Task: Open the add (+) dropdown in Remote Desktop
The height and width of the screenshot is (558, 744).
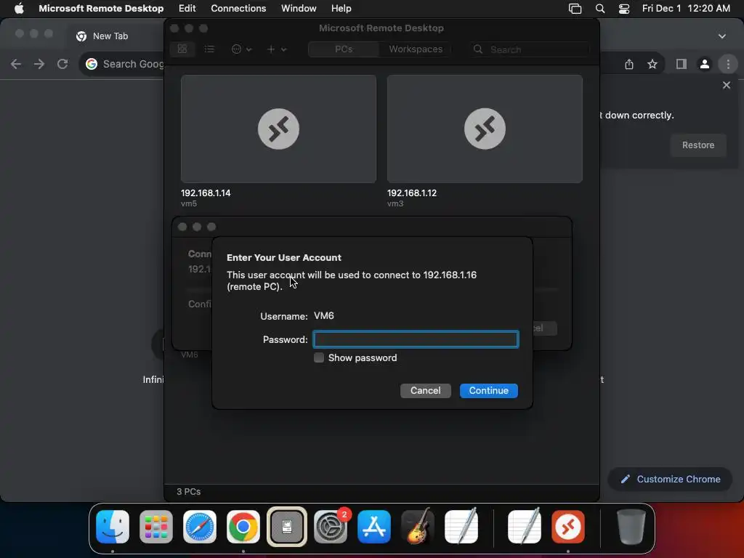Action: pos(277,49)
